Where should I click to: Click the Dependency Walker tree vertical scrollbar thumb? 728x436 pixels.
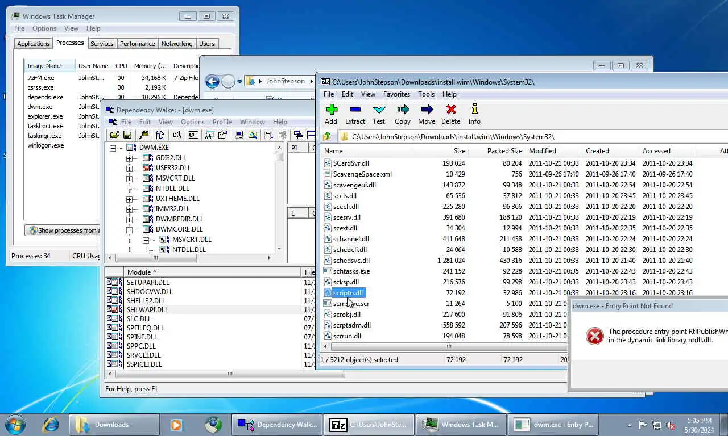(279, 157)
